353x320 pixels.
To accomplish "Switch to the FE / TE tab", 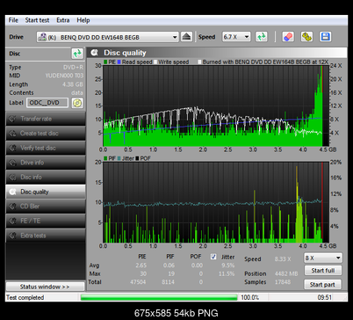I will pyautogui.click(x=46, y=221).
